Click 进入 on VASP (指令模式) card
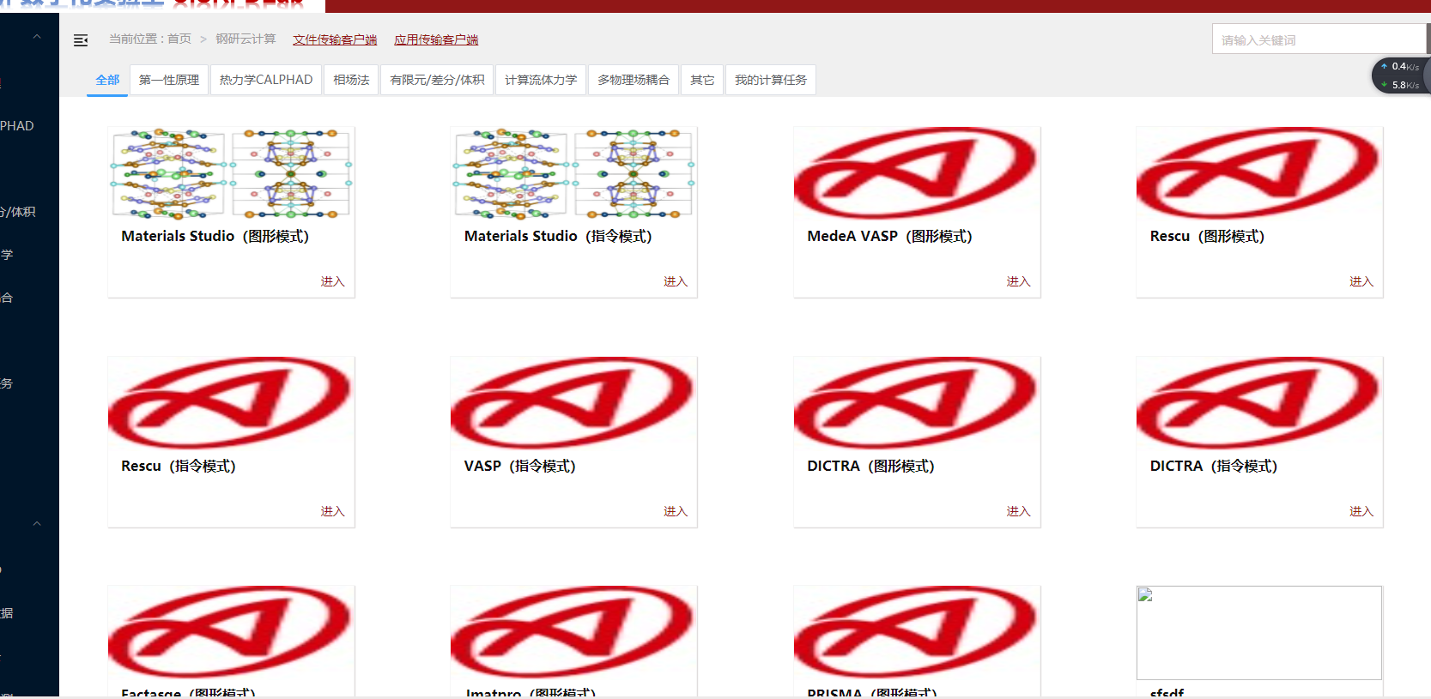Image resolution: width=1431 pixels, height=699 pixels. 676,511
